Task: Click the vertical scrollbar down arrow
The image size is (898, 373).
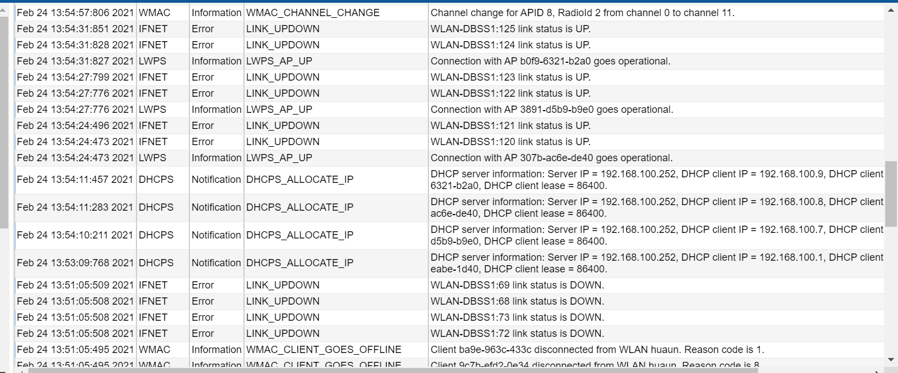Action: [891, 360]
